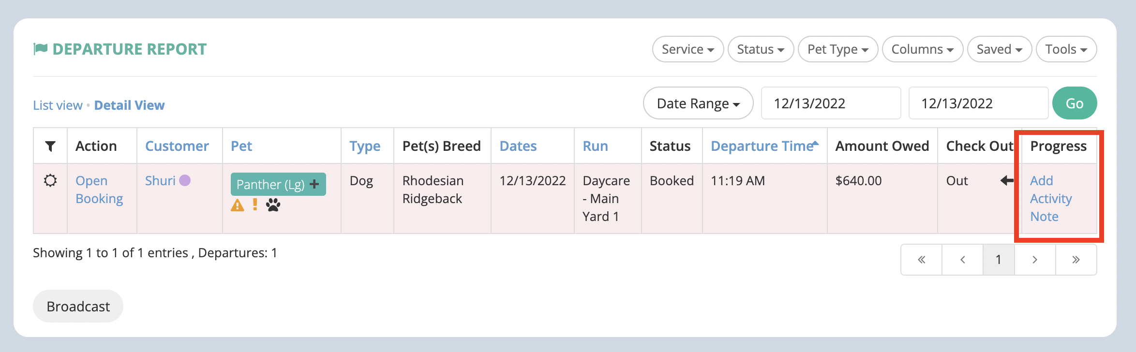The image size is (1136, 352).
Task: Click the filter funnel icon in table header
Action: pos(50,146)
